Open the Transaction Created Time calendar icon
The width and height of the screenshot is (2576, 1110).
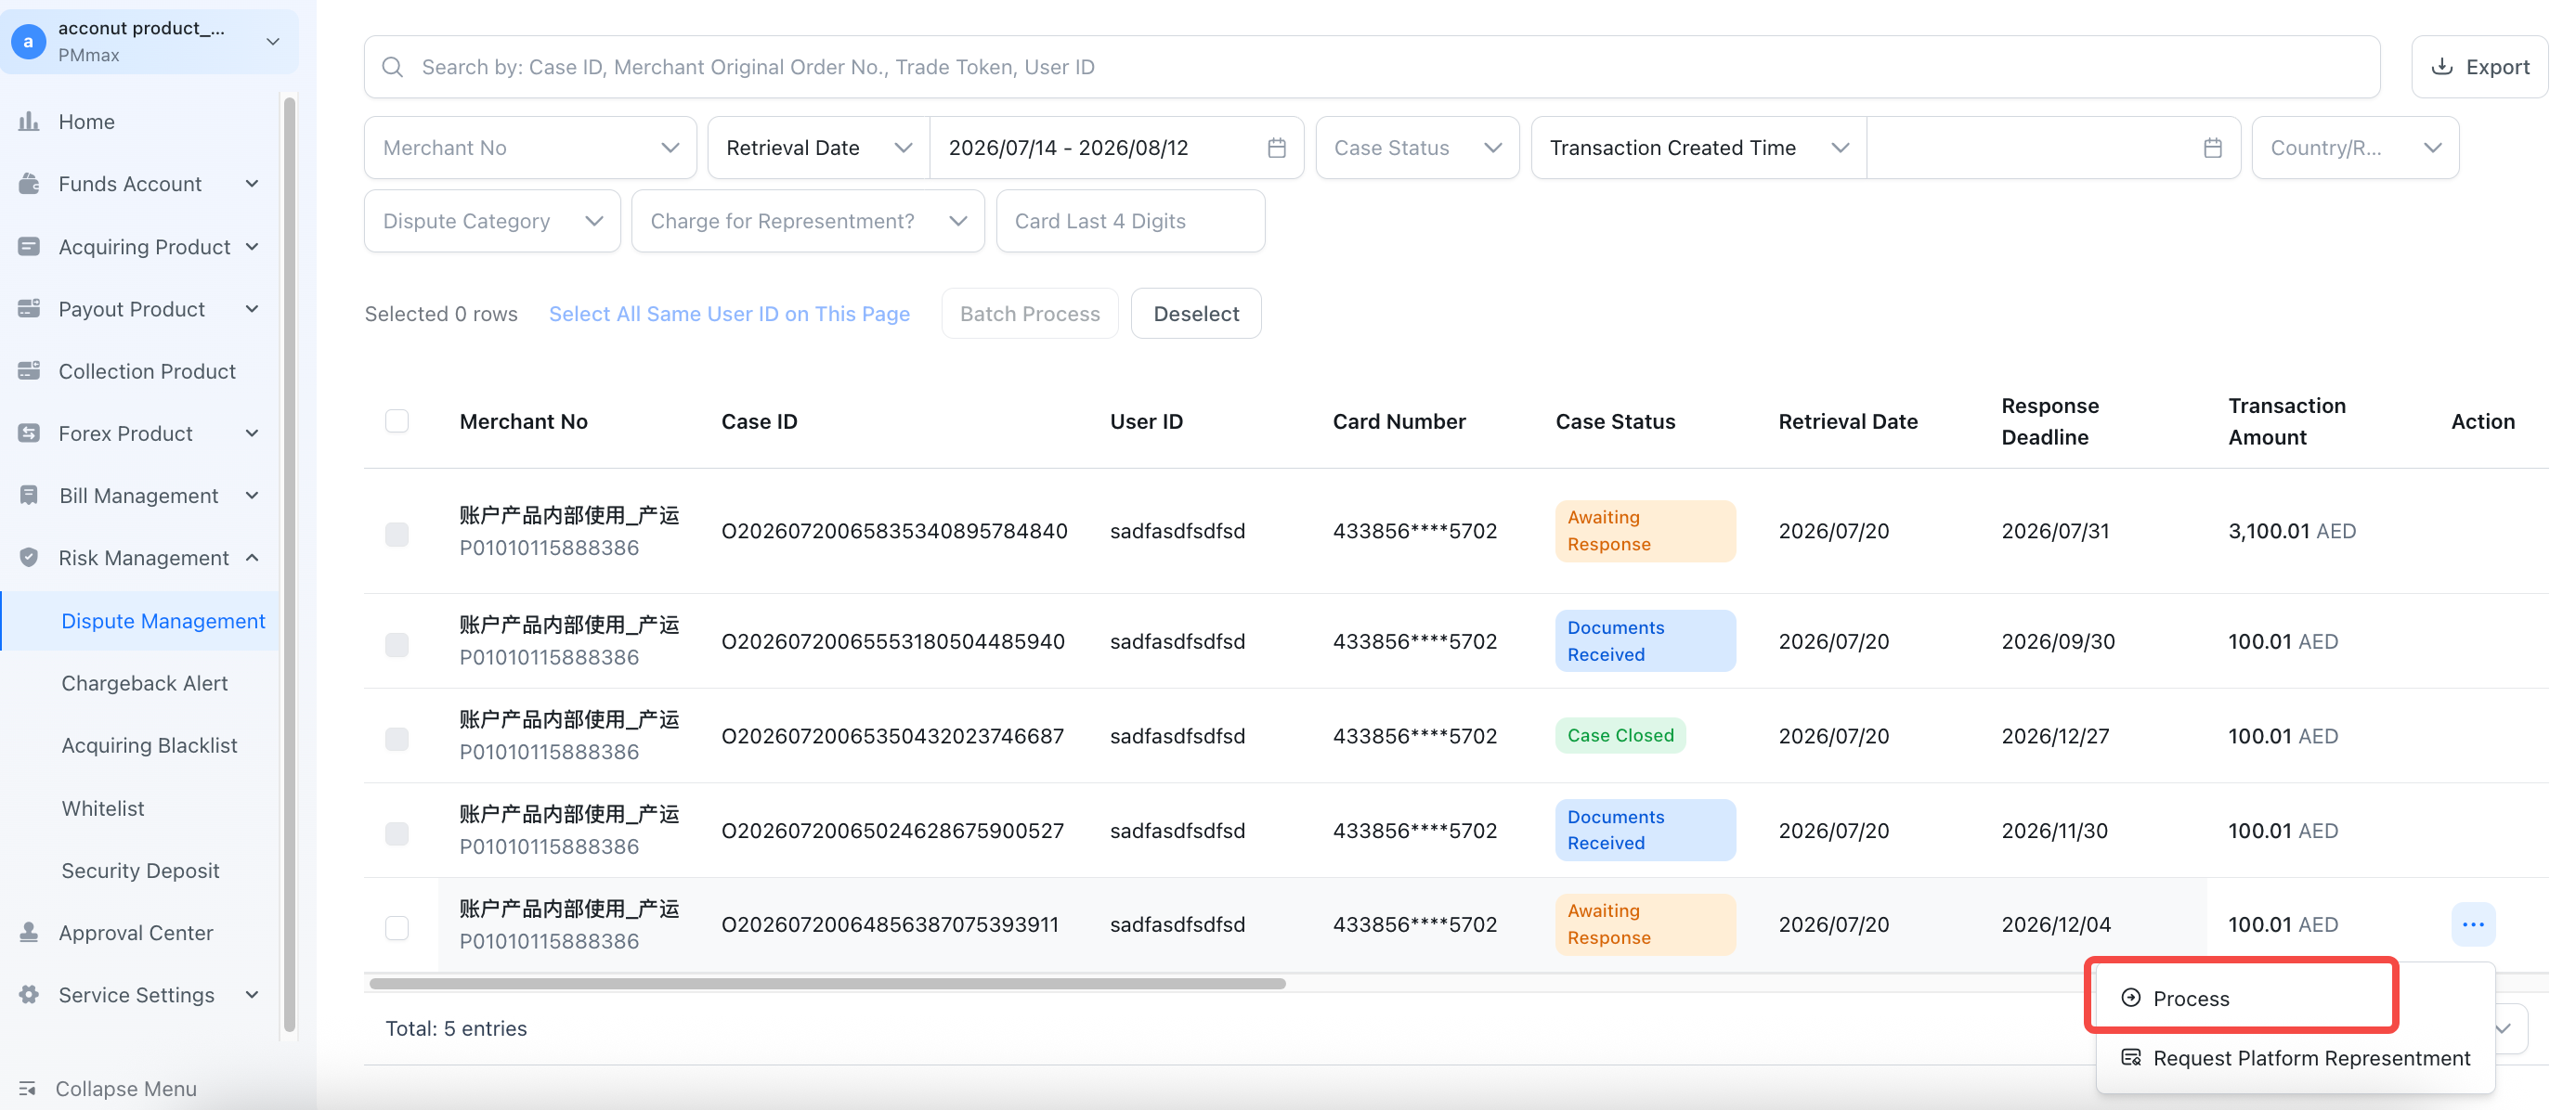click(2213, 148)
